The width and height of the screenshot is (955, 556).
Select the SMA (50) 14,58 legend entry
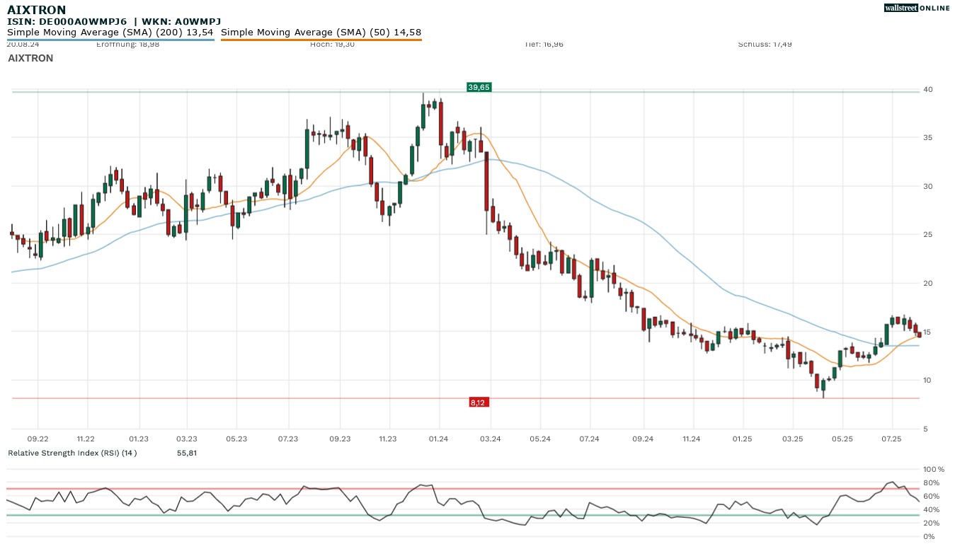[x=321, y=32]
